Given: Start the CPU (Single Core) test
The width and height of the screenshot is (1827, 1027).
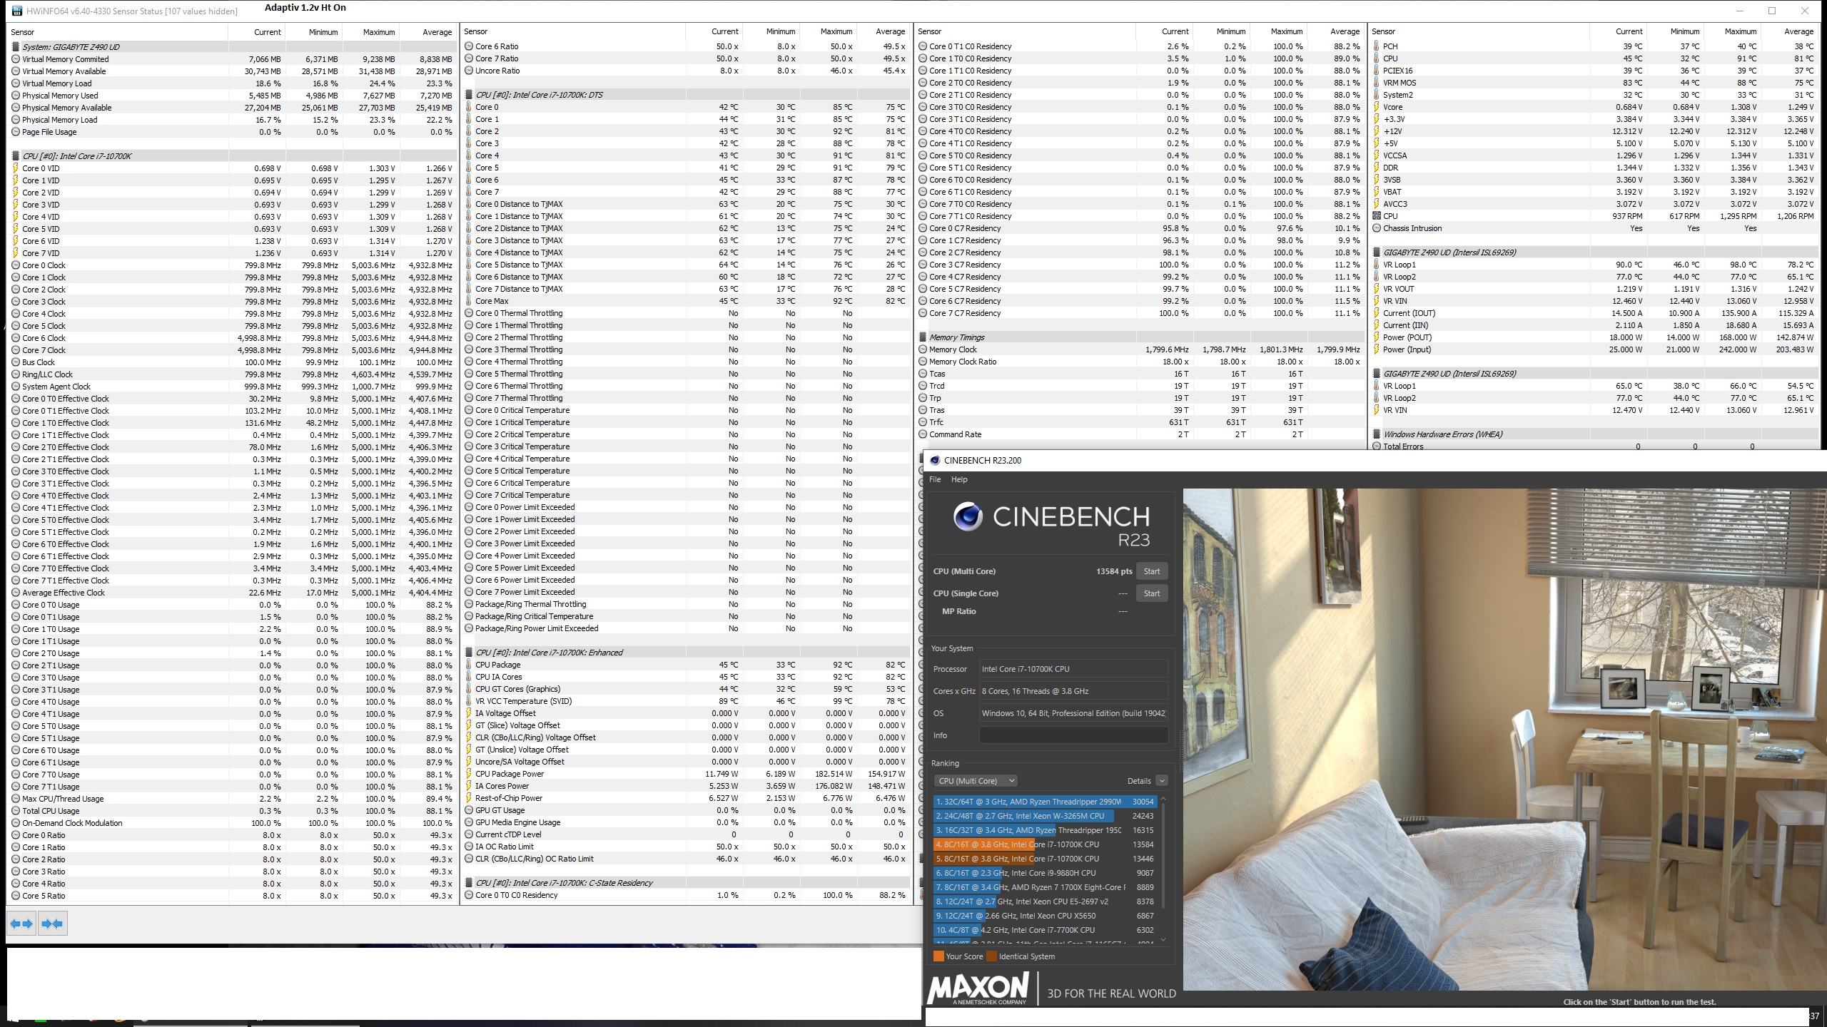Looking at the screenshot, I should point(1152,593).
